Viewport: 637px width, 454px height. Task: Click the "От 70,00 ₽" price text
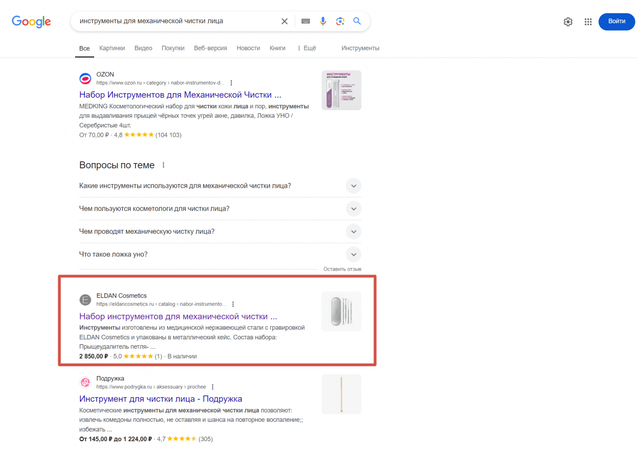94,135
